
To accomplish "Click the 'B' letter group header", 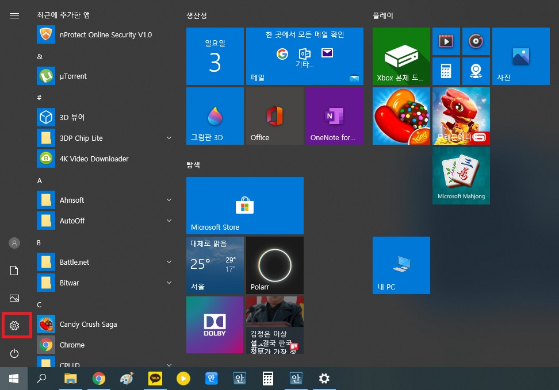I will pyautogui.click(x=39, y=242).
